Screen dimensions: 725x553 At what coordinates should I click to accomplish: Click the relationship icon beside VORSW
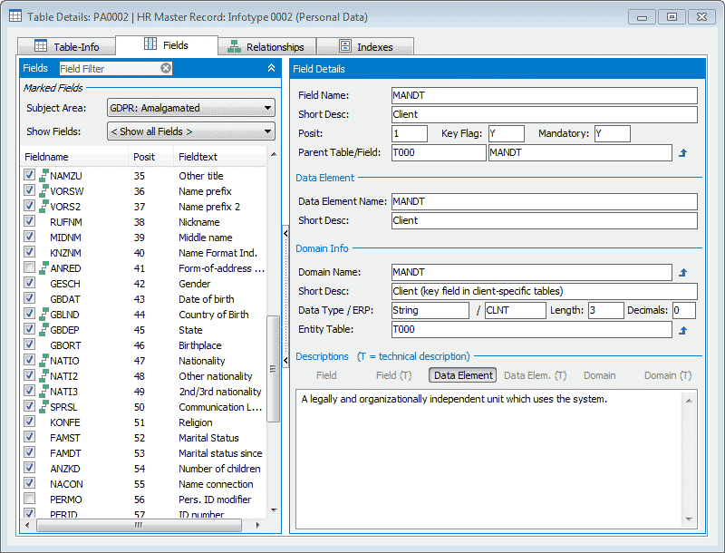tap(43, 190)
